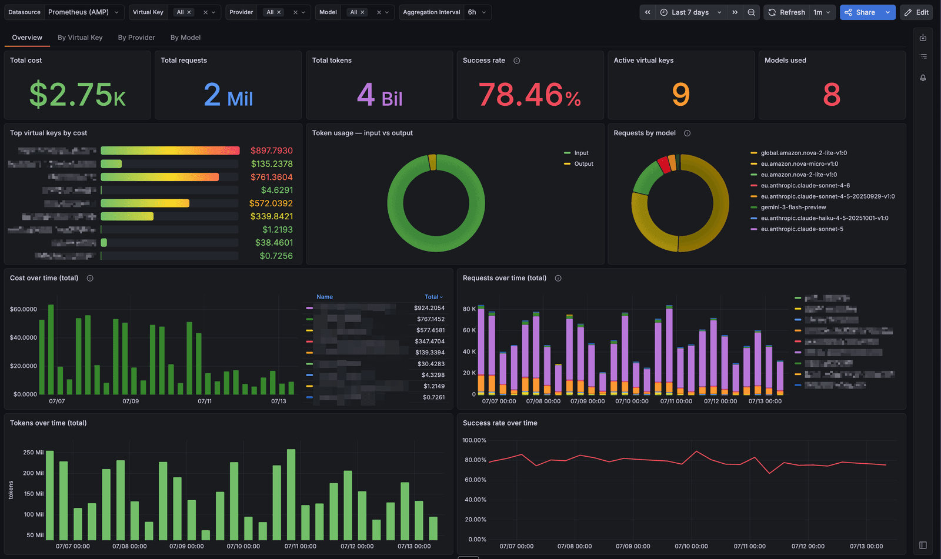Click color swatch beside $924.2054 legend row

(309, 308)
